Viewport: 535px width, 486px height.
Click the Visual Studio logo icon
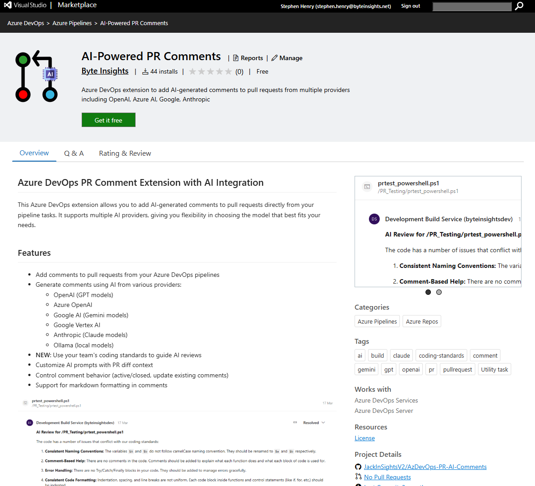pyautogui.click(x=8, y=5)
